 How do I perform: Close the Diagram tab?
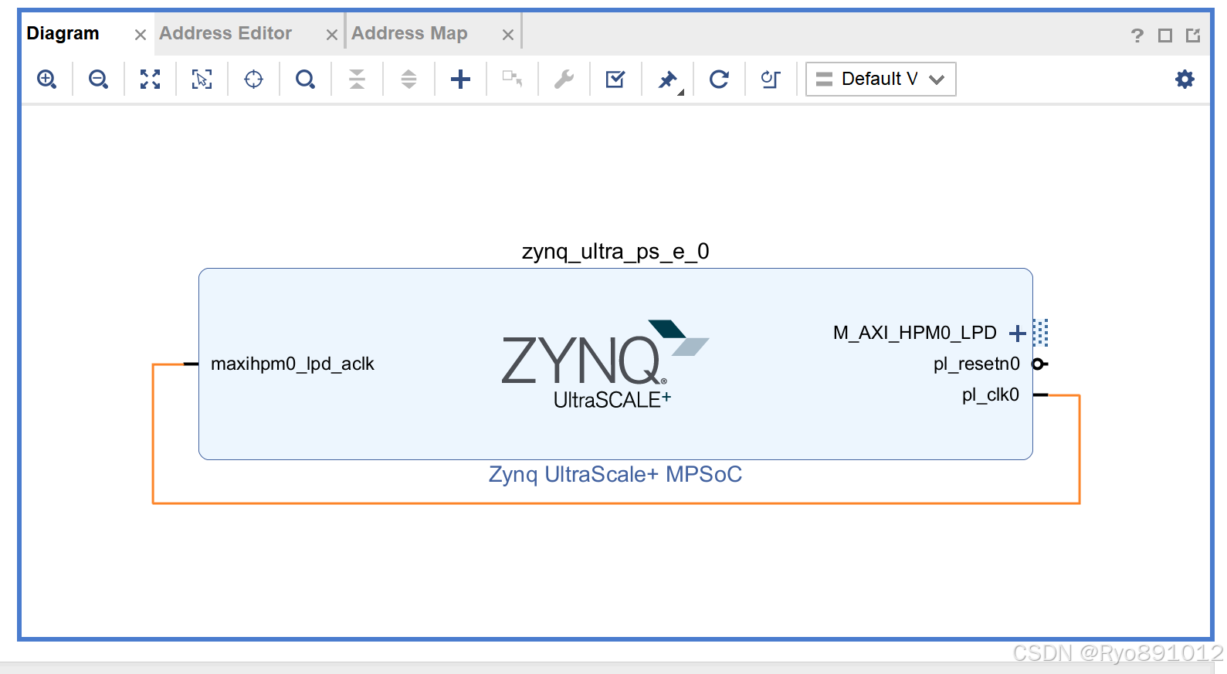(x=141, y=35)
